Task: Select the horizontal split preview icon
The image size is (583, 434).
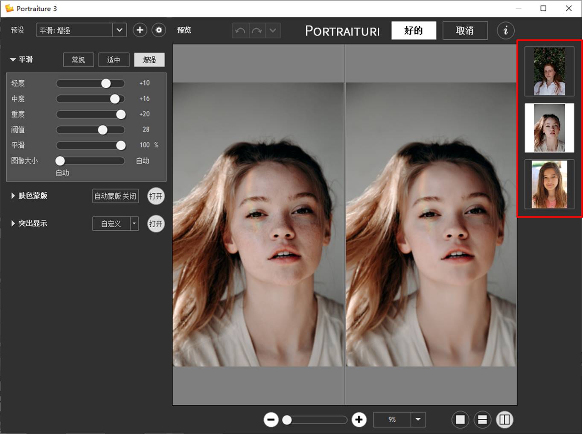Action: point(482,420)
